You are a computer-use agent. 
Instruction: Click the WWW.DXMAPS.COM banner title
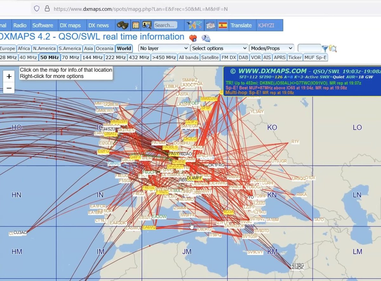click(x=272, y=71)
